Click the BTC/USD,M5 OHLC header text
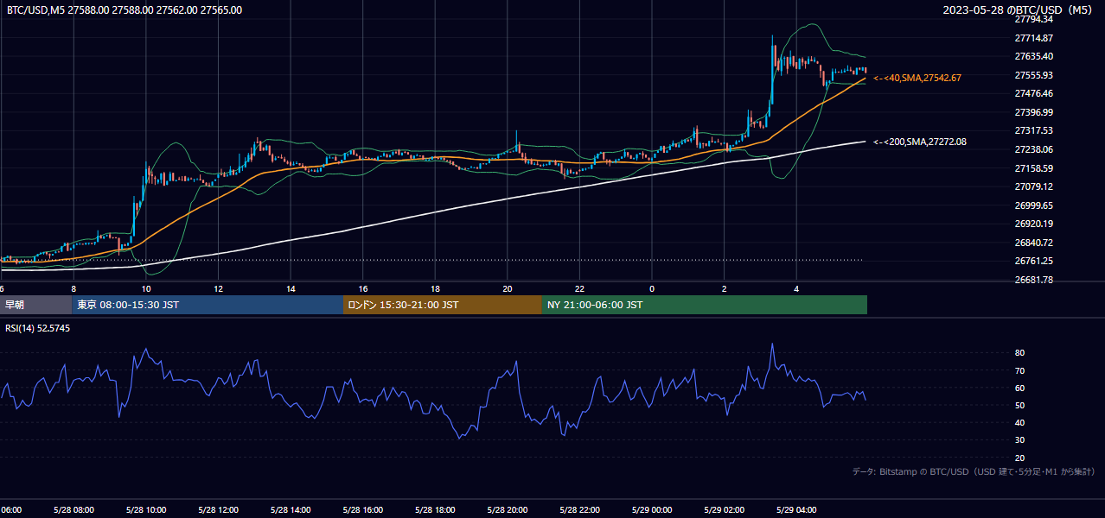1105x518 pixels. (125, 10)
